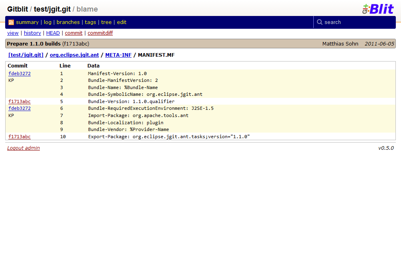Open the view link
Image resolution: width=401 pixels, height=262 pixels.
(x=13, y=33)
